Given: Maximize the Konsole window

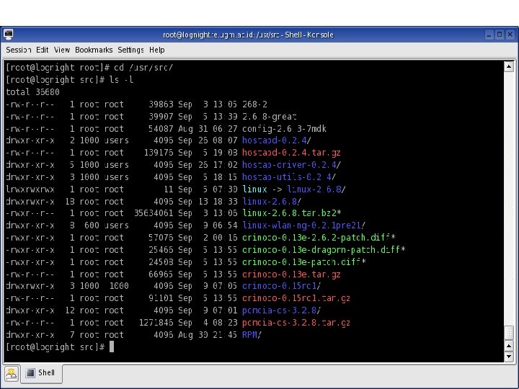Looking at the screenshot, I should pos(500,35).
